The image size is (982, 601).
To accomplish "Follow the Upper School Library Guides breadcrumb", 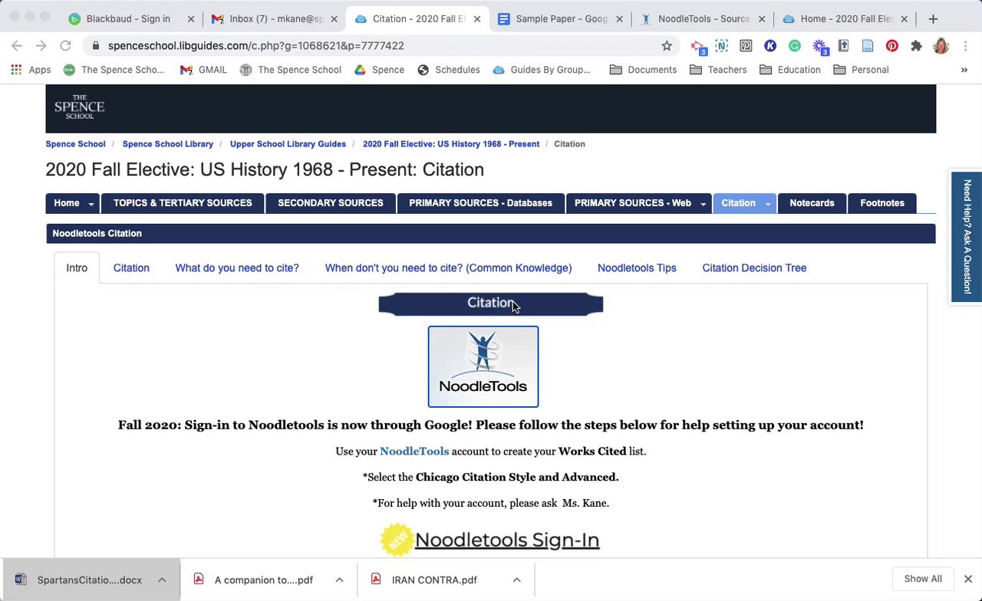I will tap(288, 144).
